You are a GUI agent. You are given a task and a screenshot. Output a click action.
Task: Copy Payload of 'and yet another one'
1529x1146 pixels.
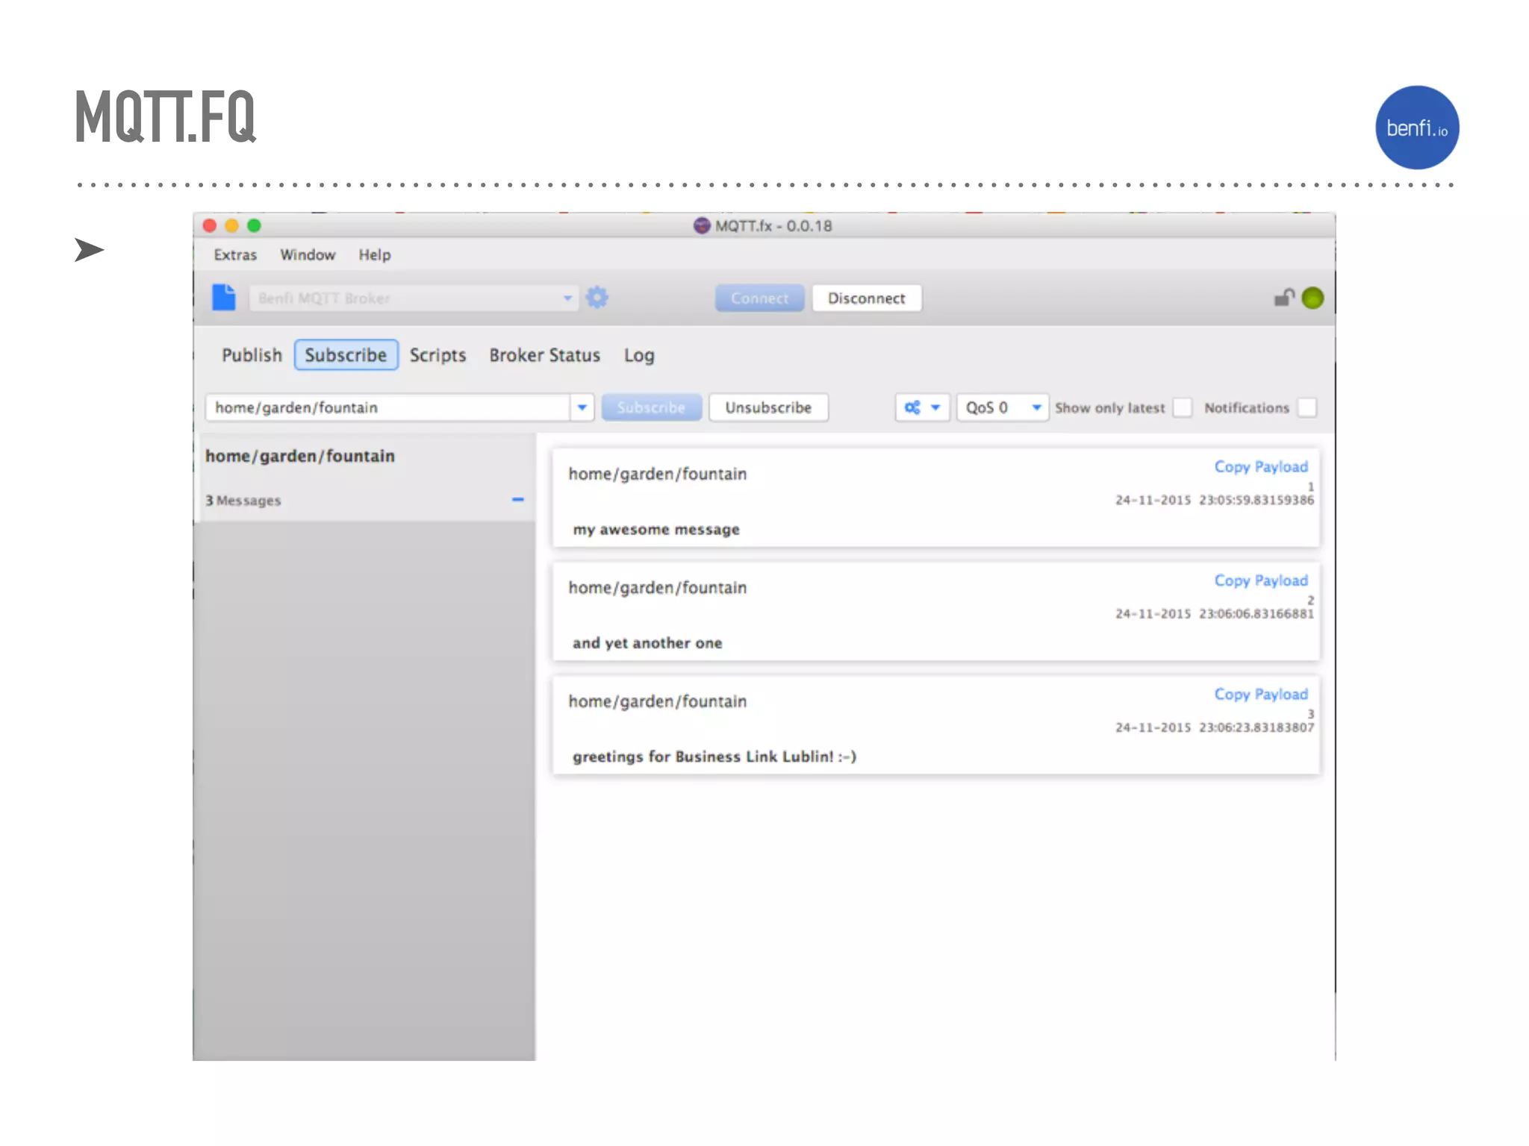(x=1261, y=580)
